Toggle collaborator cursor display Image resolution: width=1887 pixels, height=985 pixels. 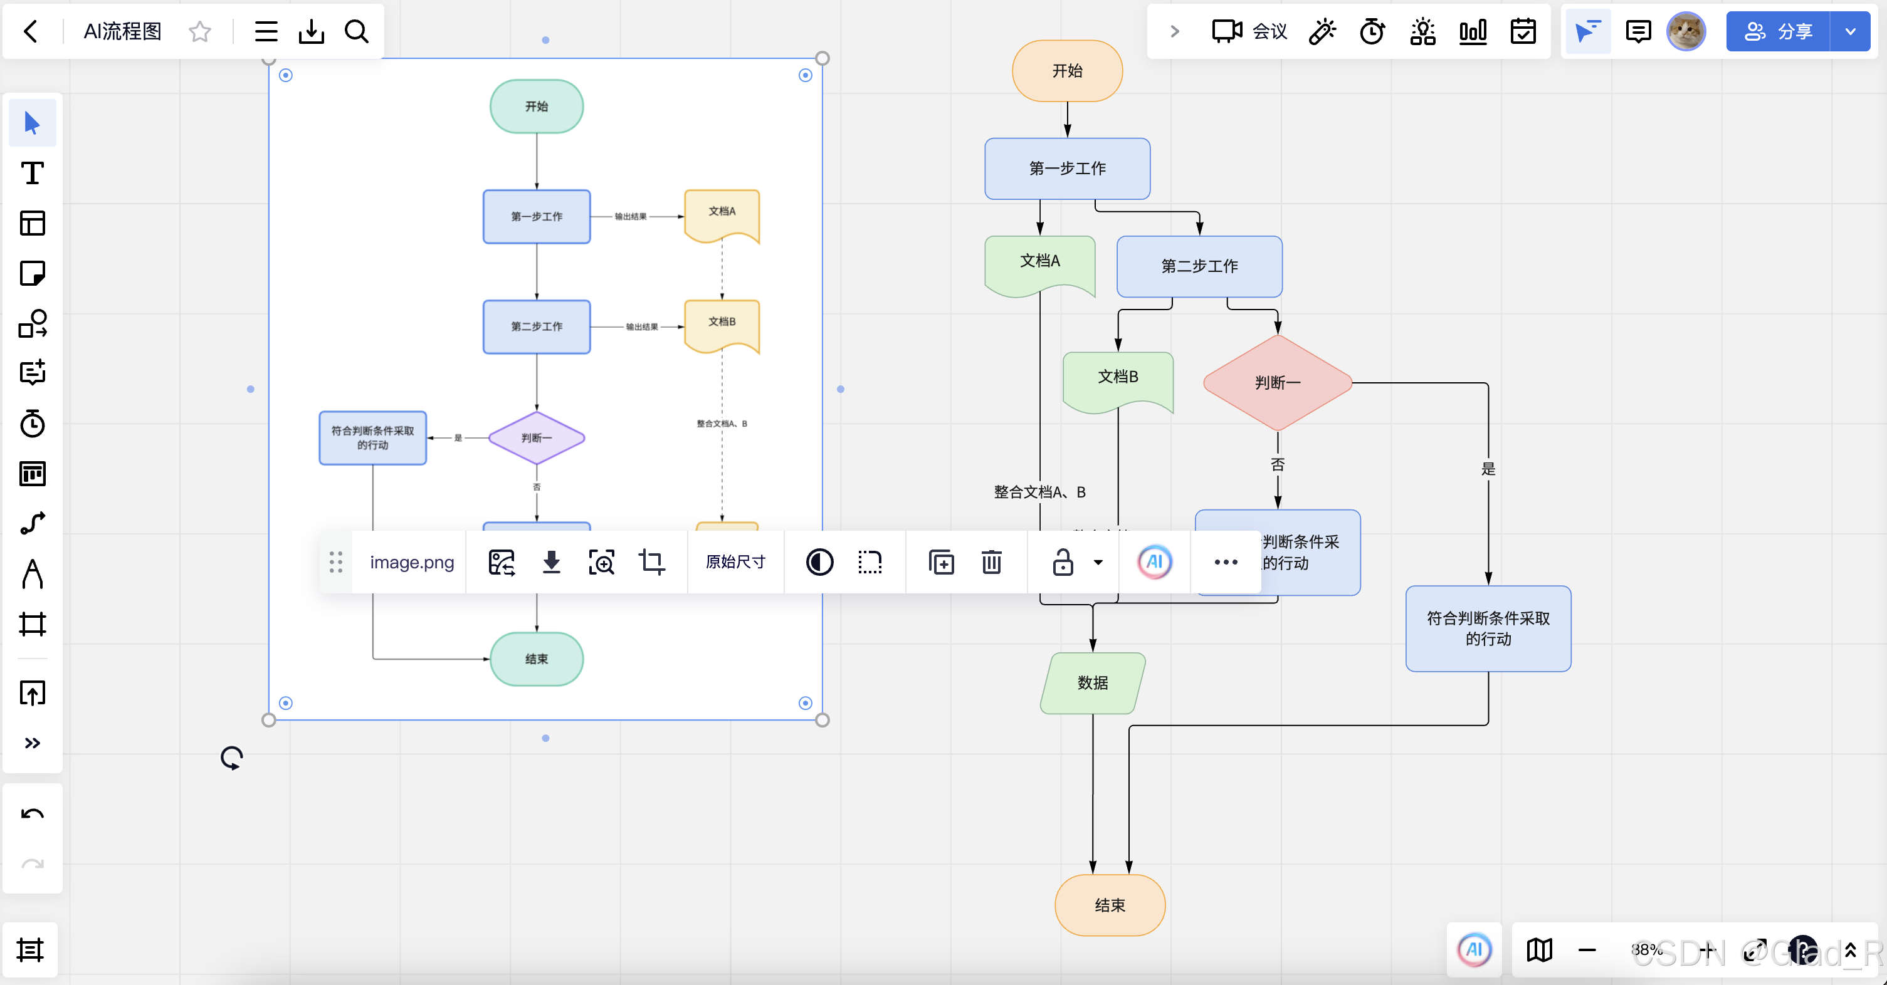click(1587, 31)
